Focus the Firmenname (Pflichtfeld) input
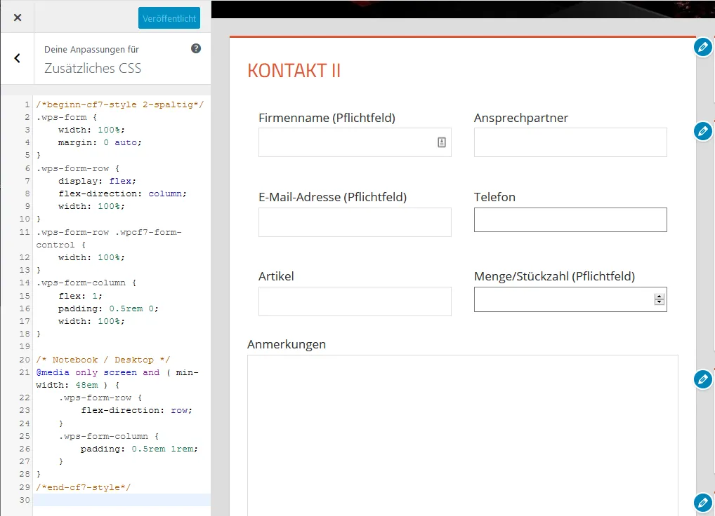This screenshot has width=715, height=516. click(355, 142)
